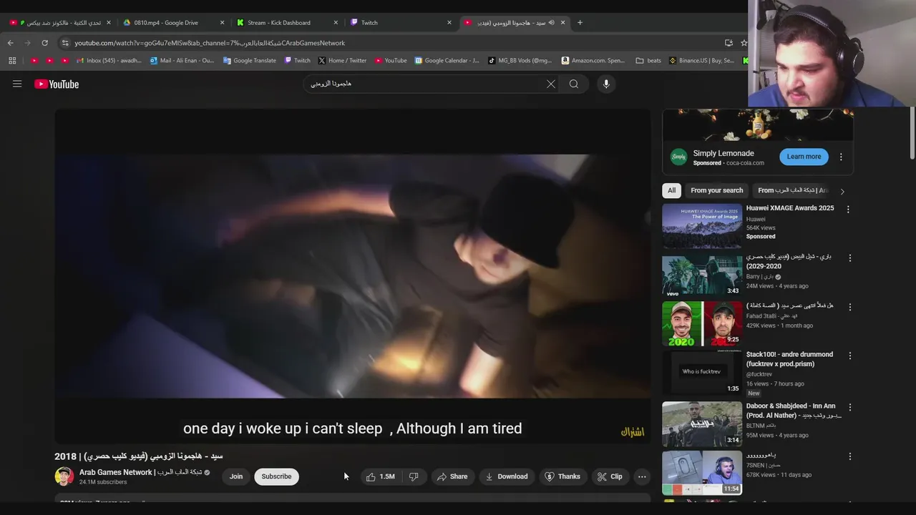Screen dimensions: 916x515
Task: Start voice search with the microphone
Action: coord(606,84)
